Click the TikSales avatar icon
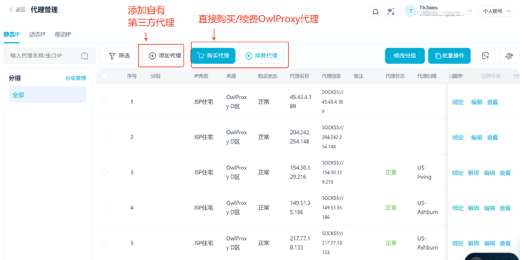Viewport: 520px width, 260px height. coord(411,11)
